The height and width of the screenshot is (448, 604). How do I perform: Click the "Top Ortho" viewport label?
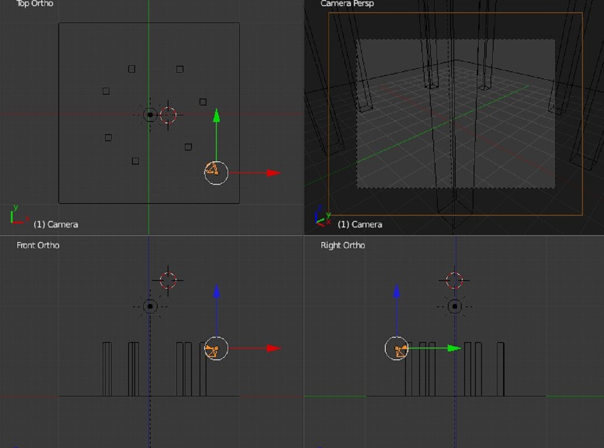point(35,4)
